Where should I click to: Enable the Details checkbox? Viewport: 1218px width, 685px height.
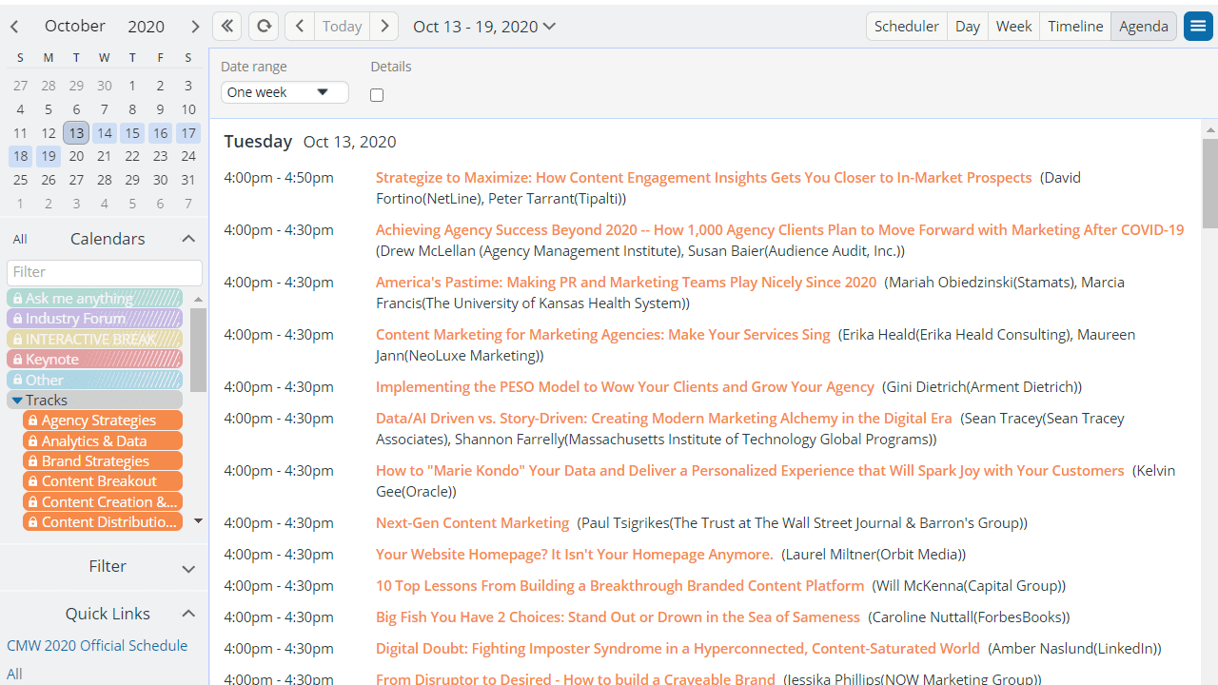point(377,95)
